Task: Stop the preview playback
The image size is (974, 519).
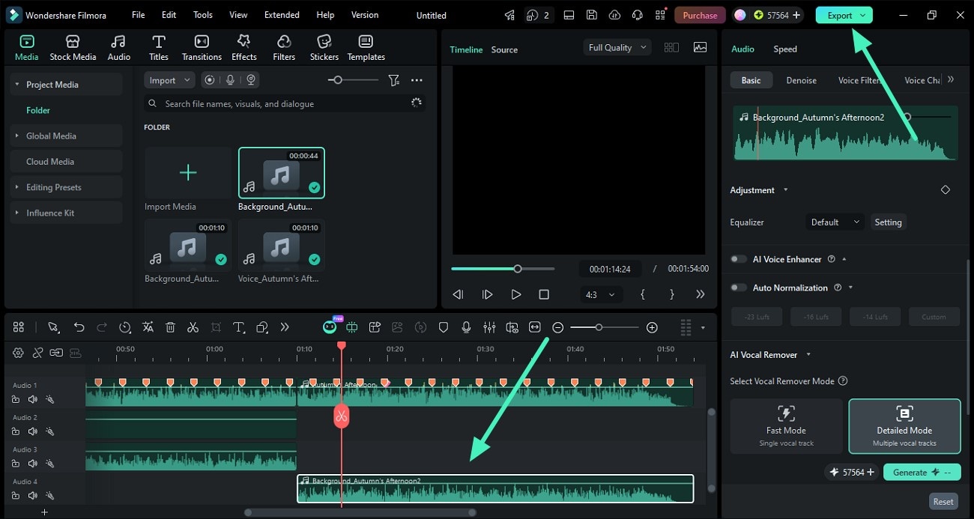Action: pyautogui.click(x=544, y=294)
